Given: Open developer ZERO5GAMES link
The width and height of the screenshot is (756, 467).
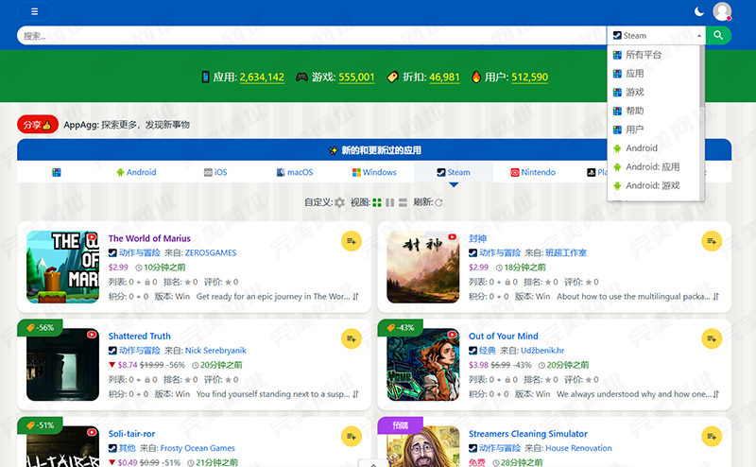Looking at the screenshot, I should tap(211, 252).
